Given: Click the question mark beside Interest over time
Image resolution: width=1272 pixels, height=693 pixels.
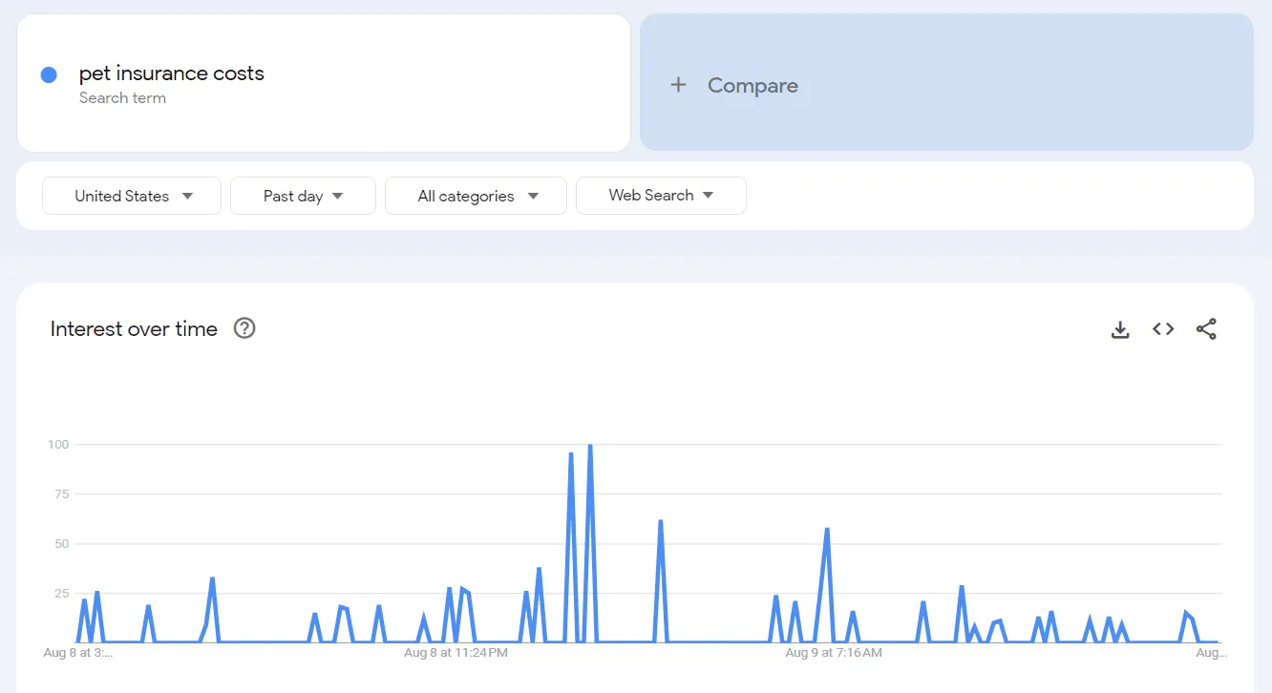Looking at the screenshot, I should tap(244, 328).
